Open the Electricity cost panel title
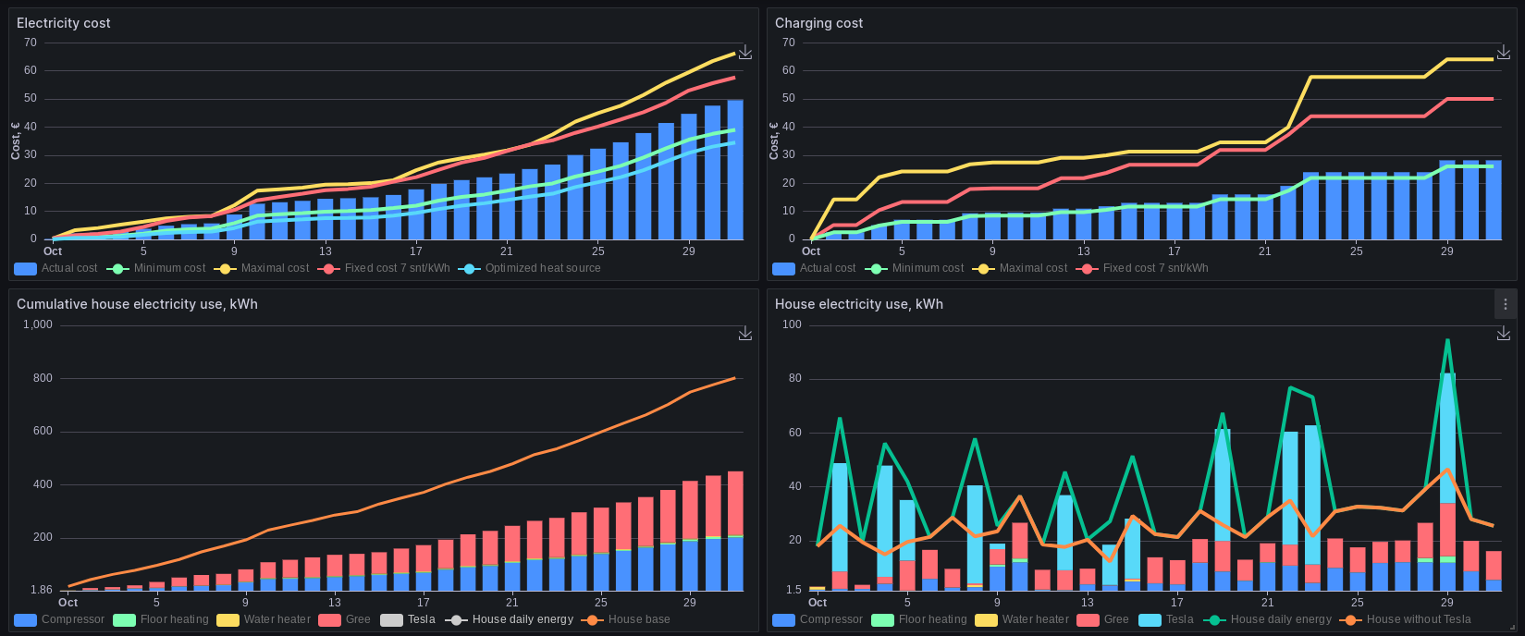This screenshot has width=1525, height=636. coord(63,23)
